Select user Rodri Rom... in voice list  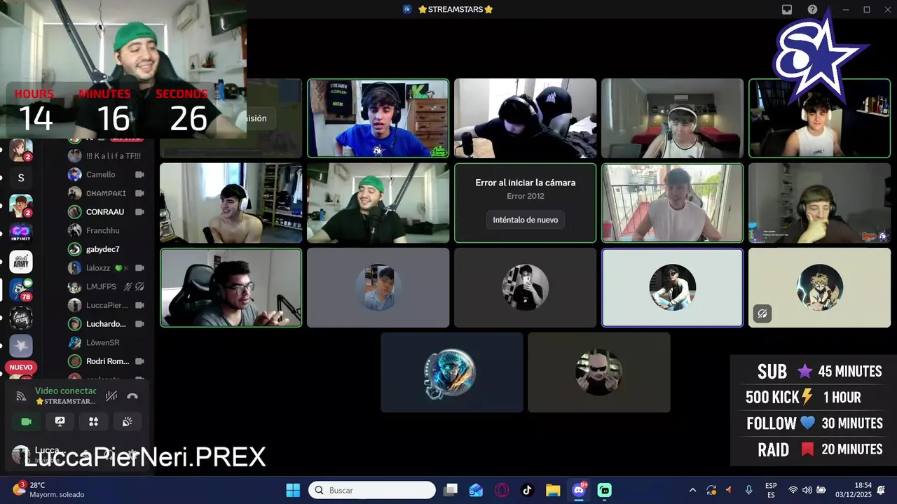pos(106,361)
